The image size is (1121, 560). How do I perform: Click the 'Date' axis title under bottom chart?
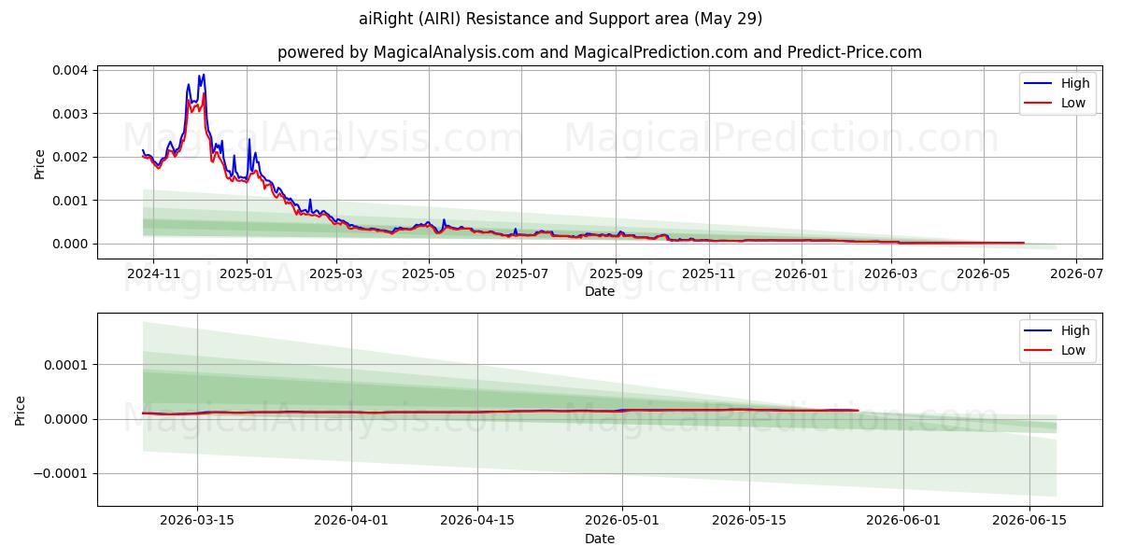coord(600,539)
